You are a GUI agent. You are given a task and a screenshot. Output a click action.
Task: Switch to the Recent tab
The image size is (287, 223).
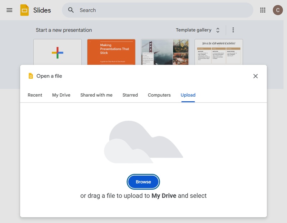34,95
